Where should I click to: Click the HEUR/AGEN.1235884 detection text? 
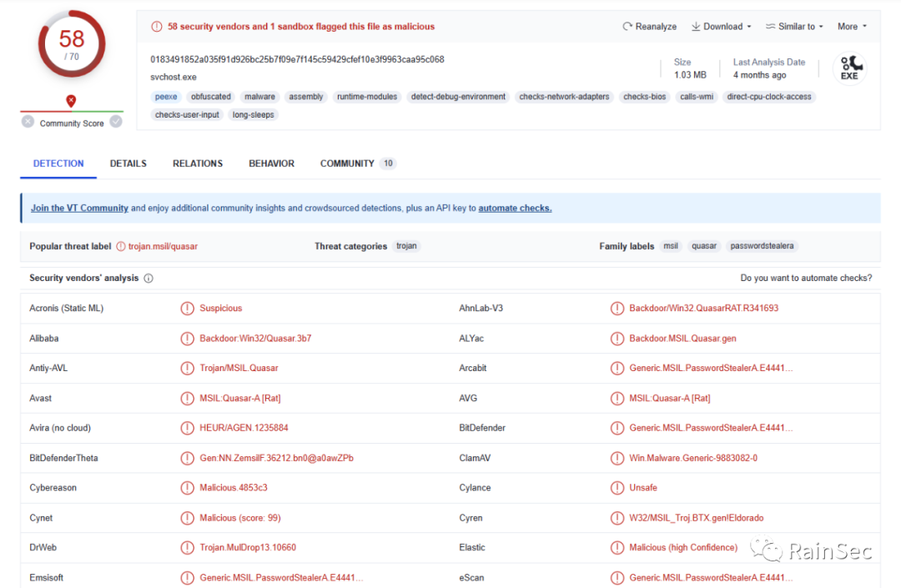(244, 428)
